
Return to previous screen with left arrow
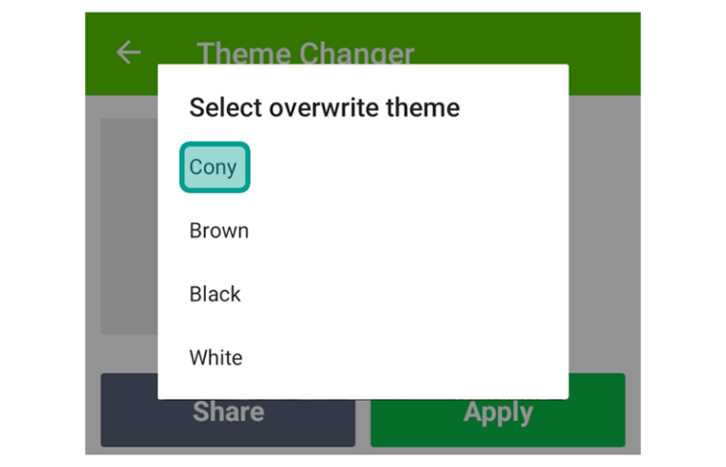(129, 52)
